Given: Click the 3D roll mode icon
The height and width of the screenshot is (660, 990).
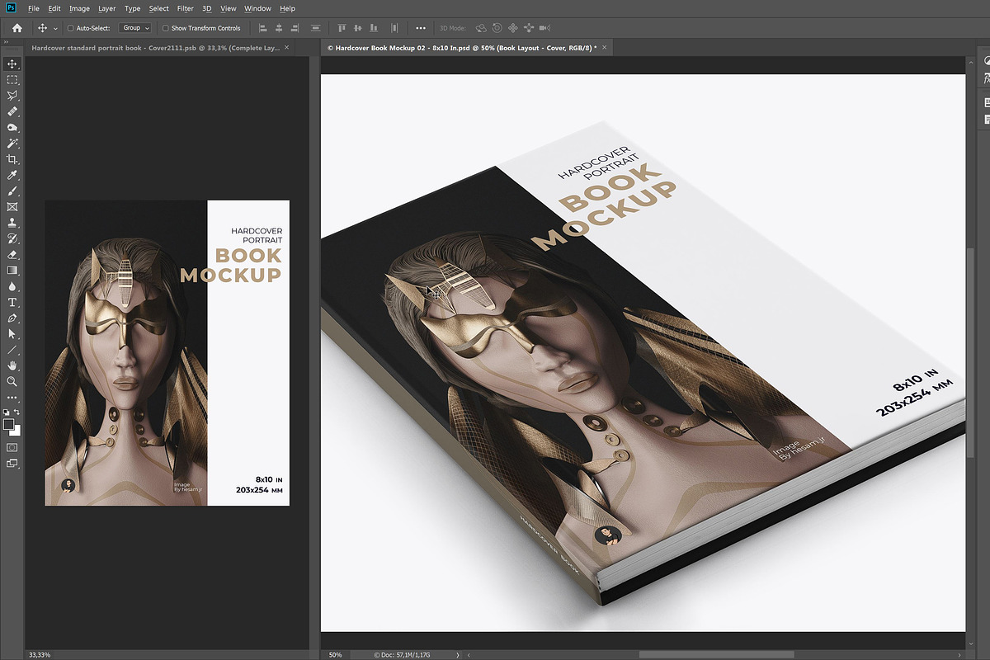Looking at the screenshot, I should 497,28.
